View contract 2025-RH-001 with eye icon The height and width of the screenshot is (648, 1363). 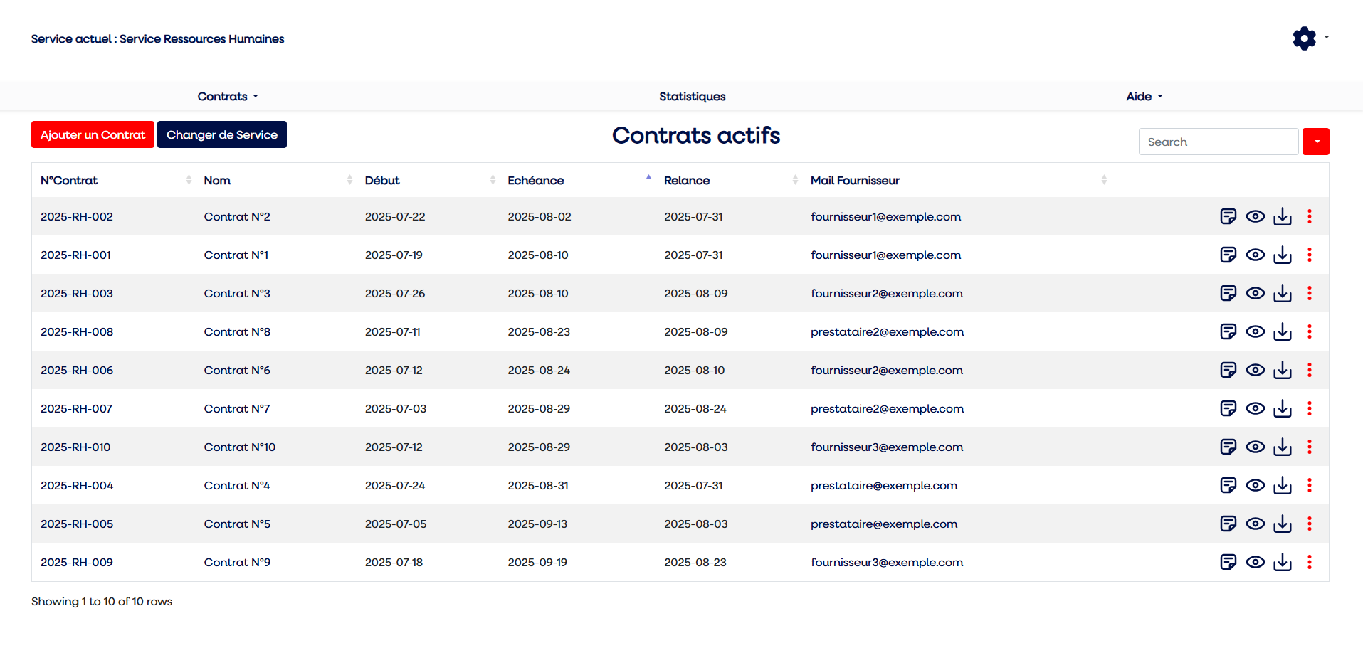pos(1256,255)
